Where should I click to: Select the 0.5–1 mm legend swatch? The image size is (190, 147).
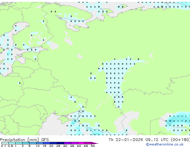12,143
